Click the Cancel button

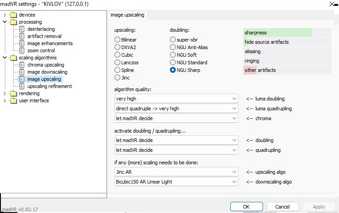283,207
